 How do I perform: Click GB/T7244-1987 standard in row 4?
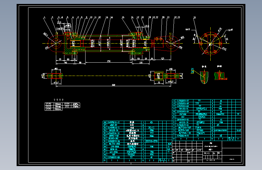click(x=184, y=128)
